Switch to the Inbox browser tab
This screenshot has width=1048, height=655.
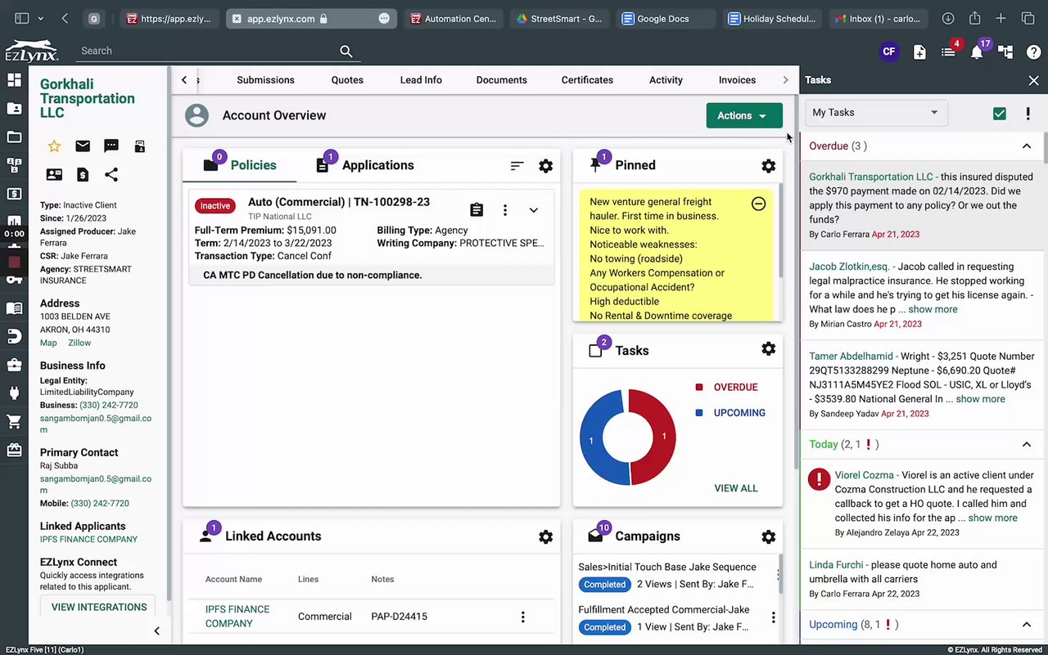coord(880,19)
